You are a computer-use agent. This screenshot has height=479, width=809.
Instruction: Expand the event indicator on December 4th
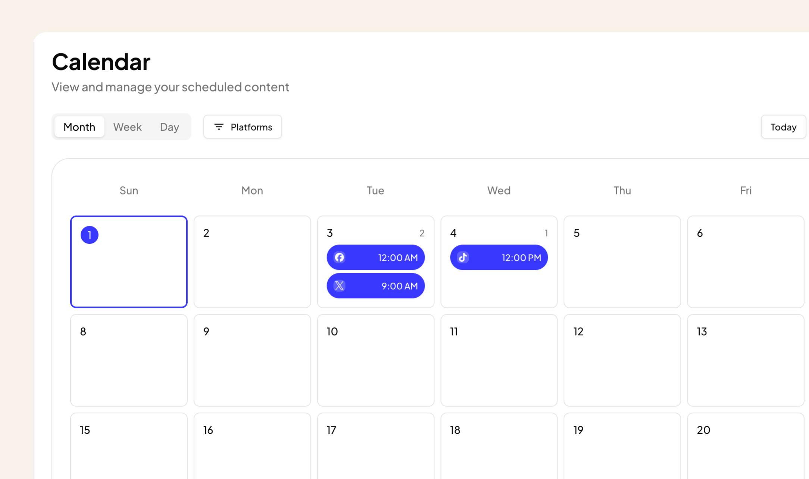(546, 233)
